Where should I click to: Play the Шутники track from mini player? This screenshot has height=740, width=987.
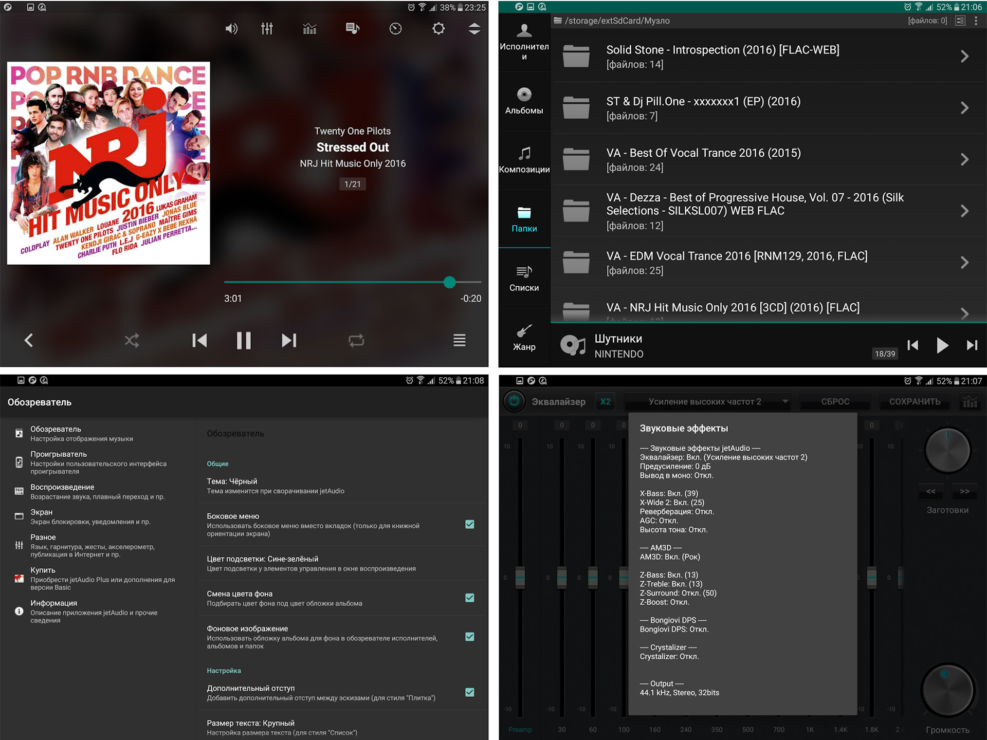942,345
